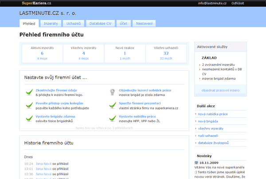Screen dimensions: 266x179
Task: Go to the Nastavení tab
Action: point(144,24)
